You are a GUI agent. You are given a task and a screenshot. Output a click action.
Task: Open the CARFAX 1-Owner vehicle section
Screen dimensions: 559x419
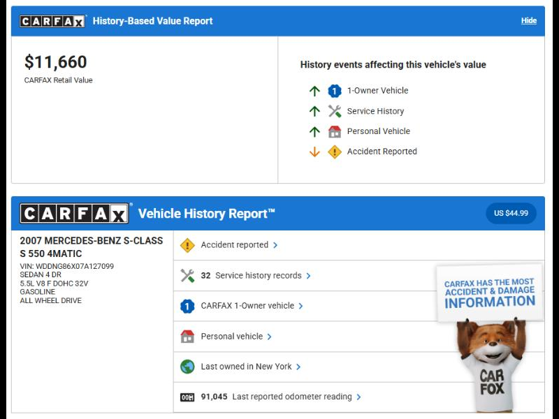(x=247, y=306)
